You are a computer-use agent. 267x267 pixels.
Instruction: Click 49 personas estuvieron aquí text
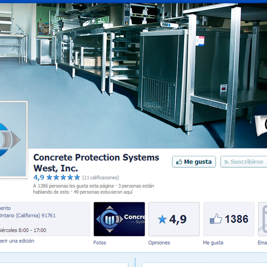[x=103, y=192]
